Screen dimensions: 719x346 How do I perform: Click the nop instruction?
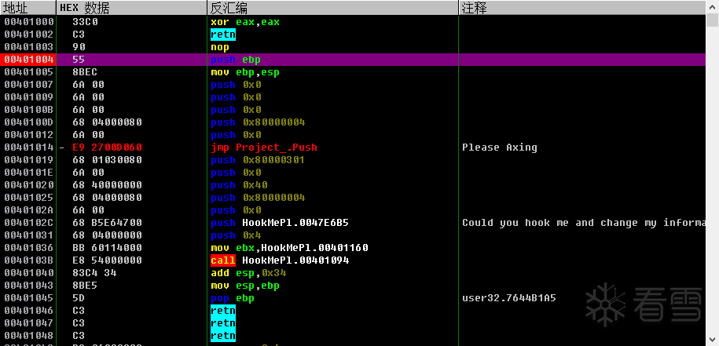point(220,47)
